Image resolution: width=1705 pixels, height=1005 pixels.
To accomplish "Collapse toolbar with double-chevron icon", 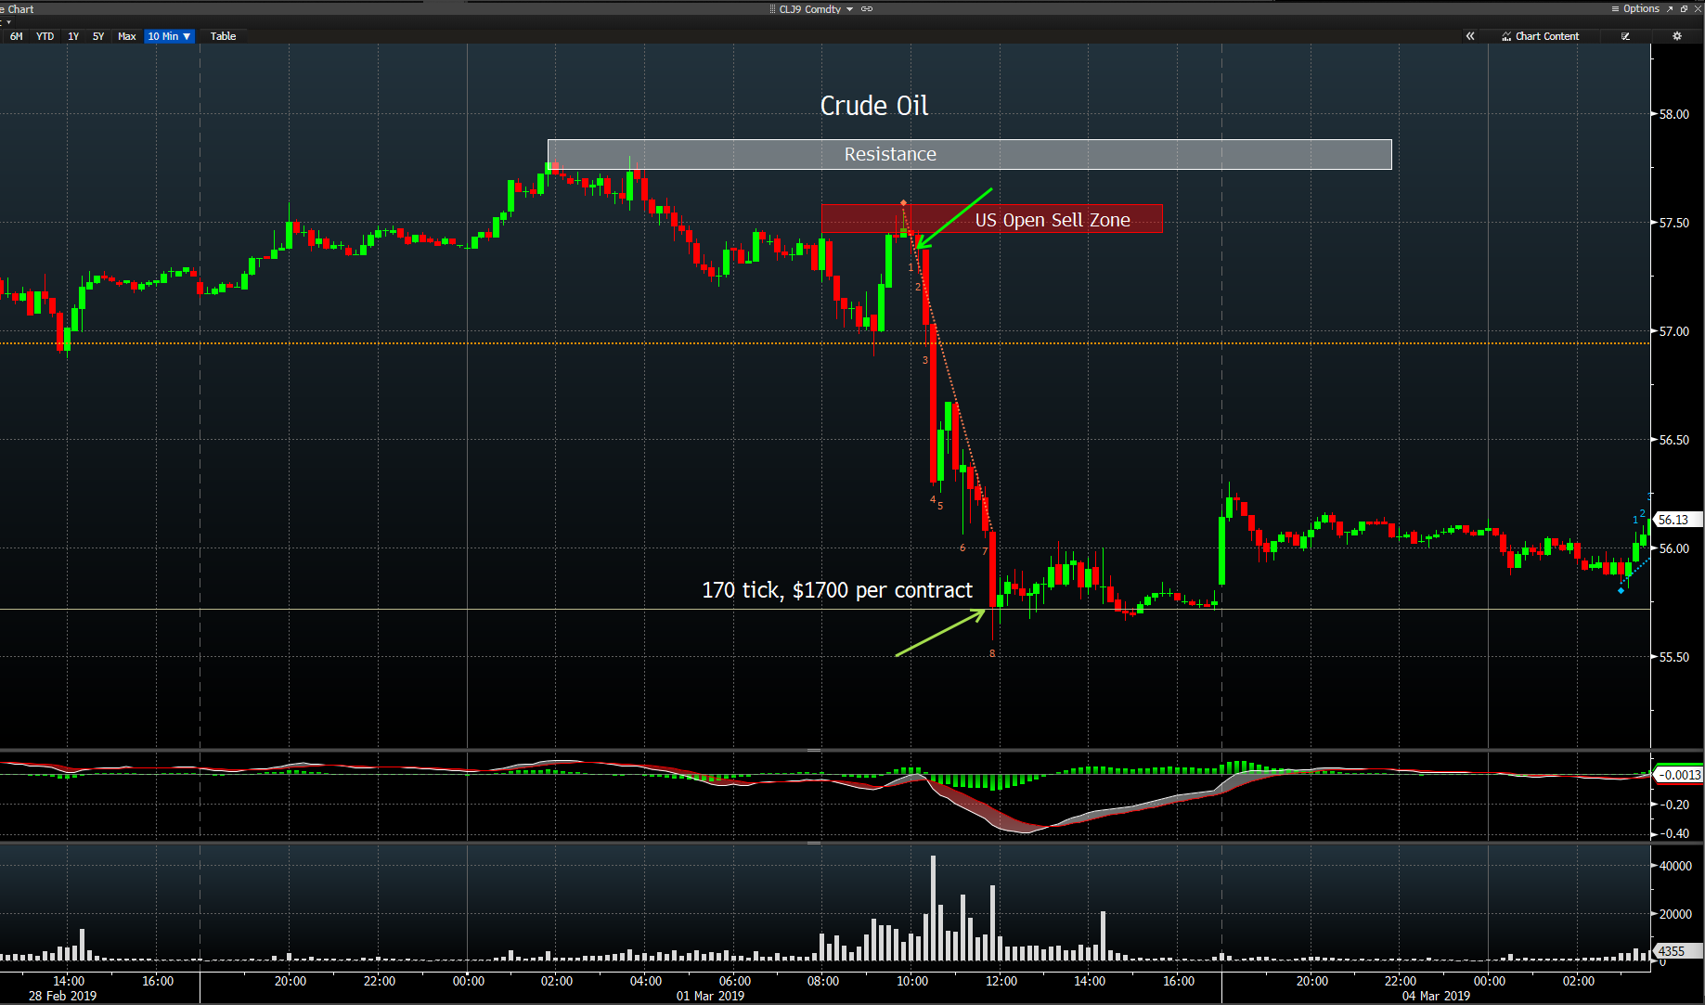I will [x=1470, y=36].
